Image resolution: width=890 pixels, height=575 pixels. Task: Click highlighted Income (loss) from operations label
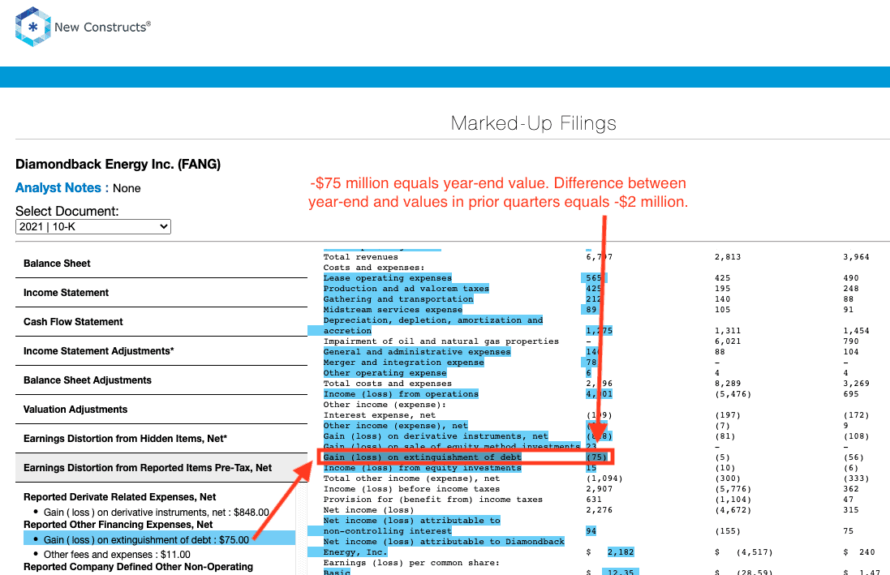[401, 394]
